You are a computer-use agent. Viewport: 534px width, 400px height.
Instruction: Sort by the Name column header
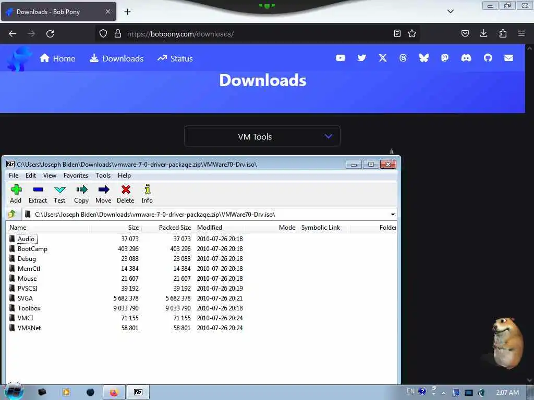47,228
